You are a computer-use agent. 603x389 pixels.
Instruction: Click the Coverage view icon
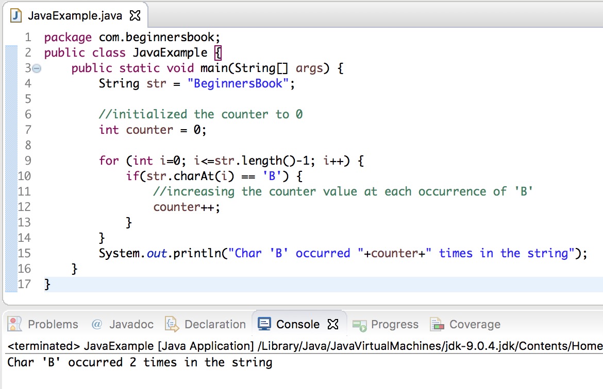438,324
